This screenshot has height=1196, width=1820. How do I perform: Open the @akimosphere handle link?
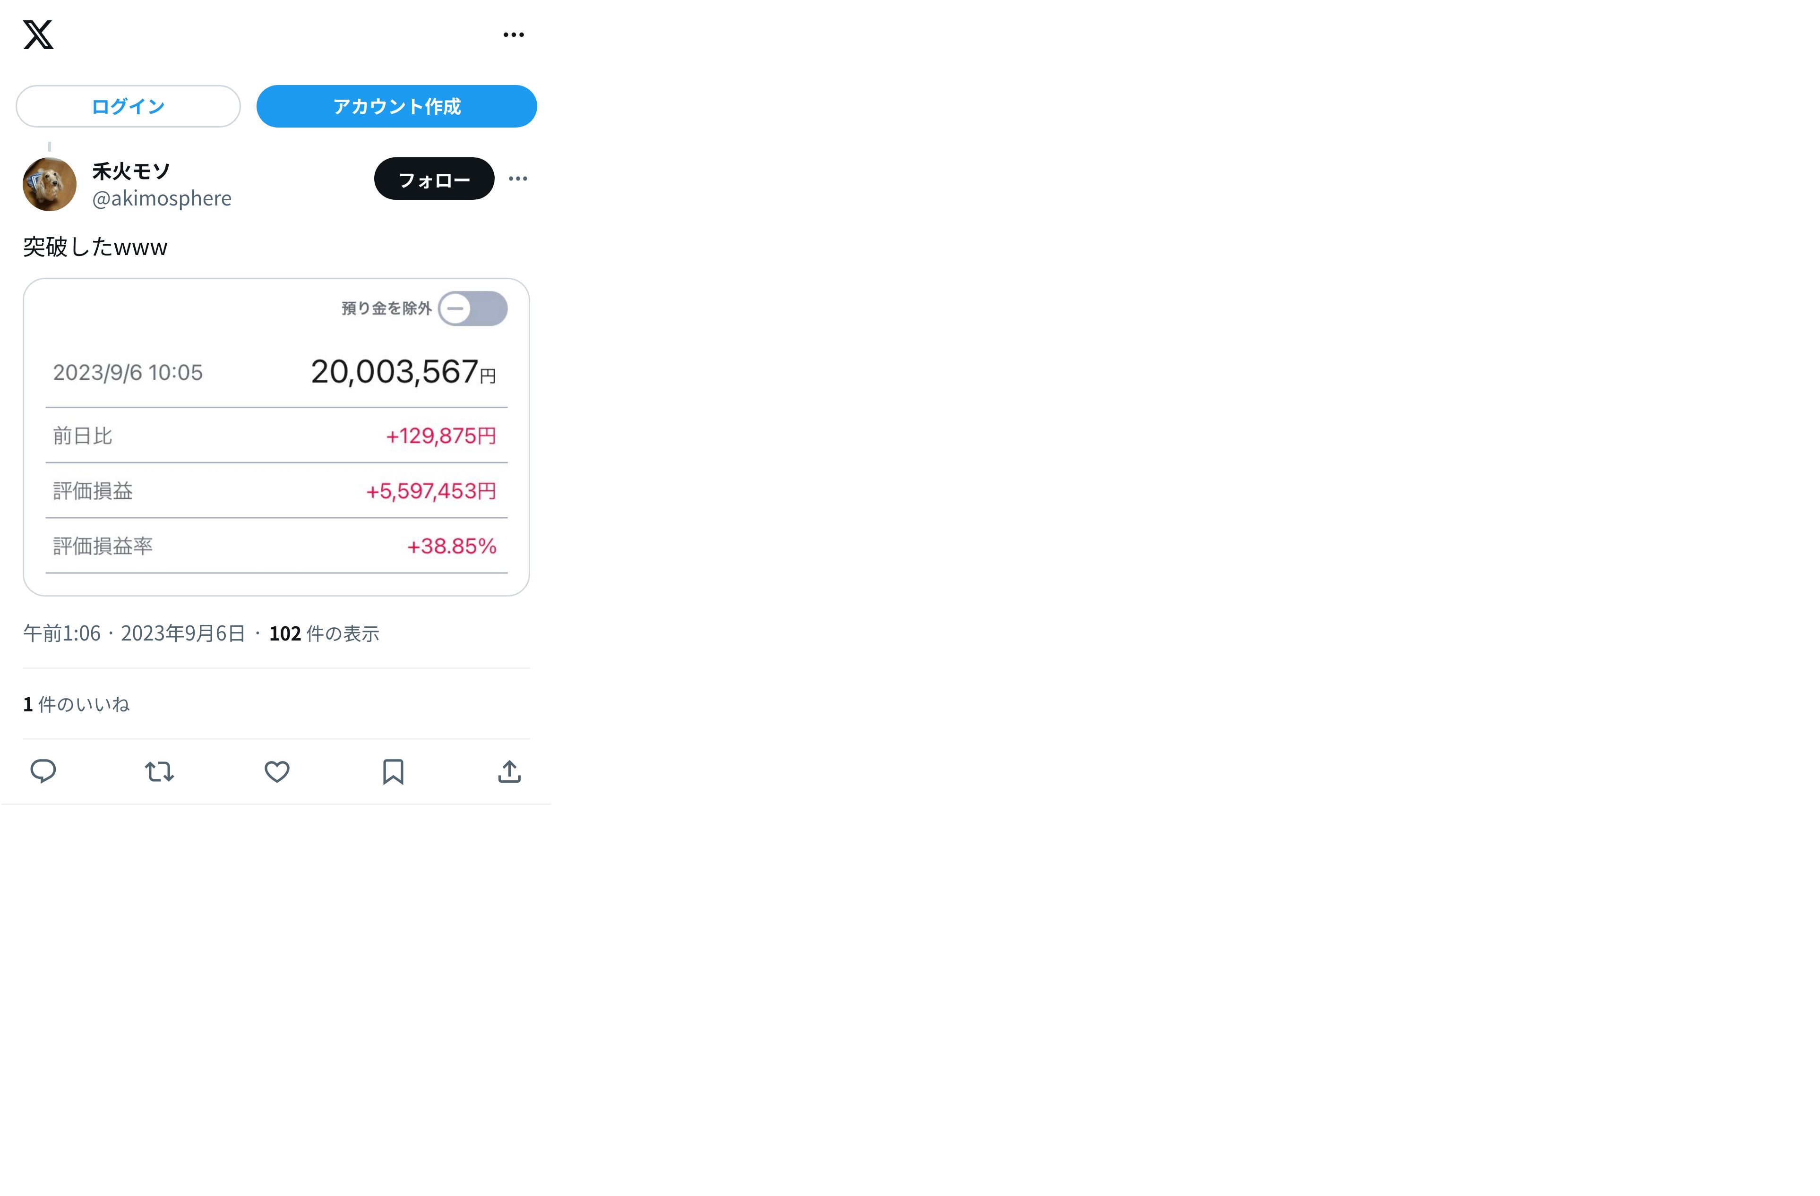point(162,198)
